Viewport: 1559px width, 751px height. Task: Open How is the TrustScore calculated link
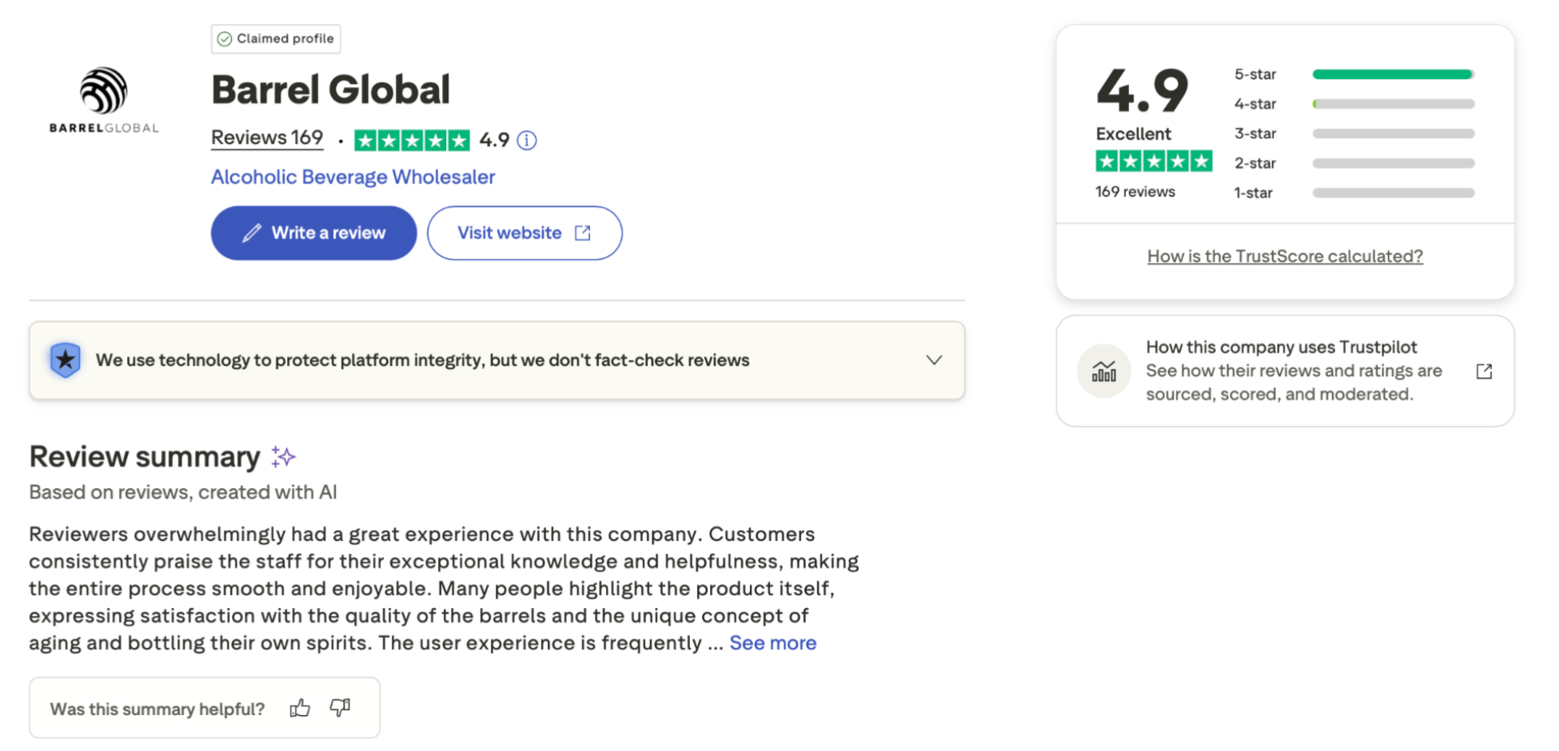click(x=1285, y=256)
